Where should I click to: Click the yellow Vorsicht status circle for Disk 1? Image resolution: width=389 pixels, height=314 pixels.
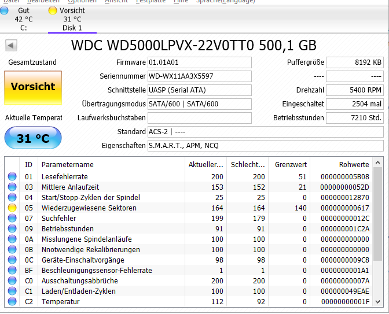[x=53, y=10]
